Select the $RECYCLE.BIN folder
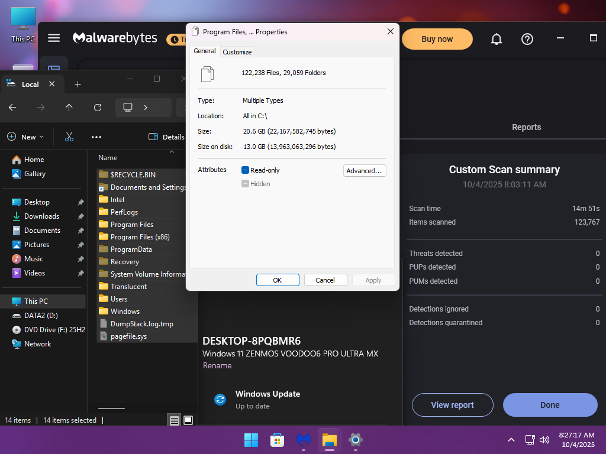Viewport: 606px width, 454px height. tap(133, 174)
